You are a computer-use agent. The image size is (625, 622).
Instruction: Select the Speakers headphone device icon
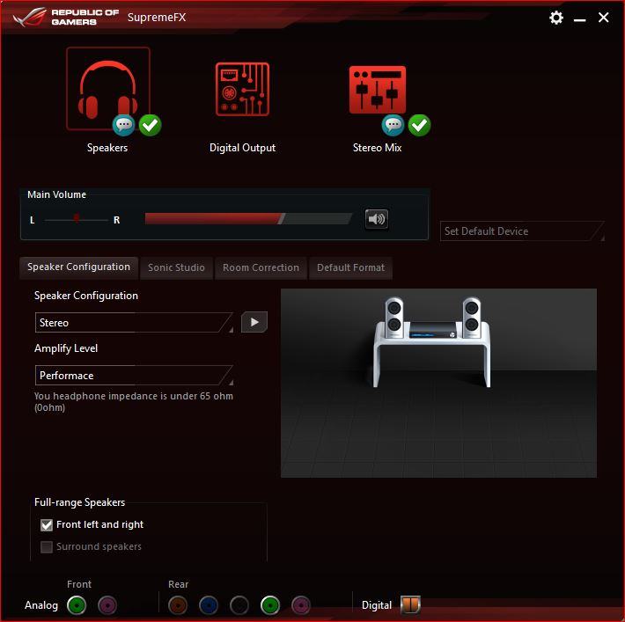click(x=108, y=89)
